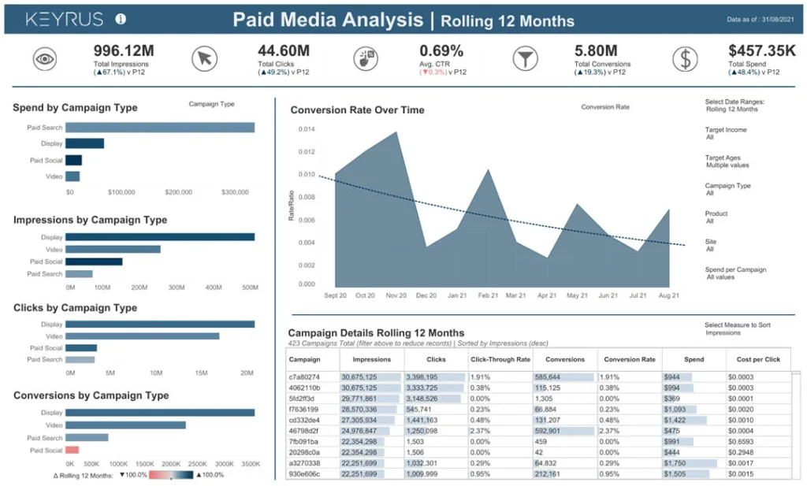Open the Product filter

[716, 217]
